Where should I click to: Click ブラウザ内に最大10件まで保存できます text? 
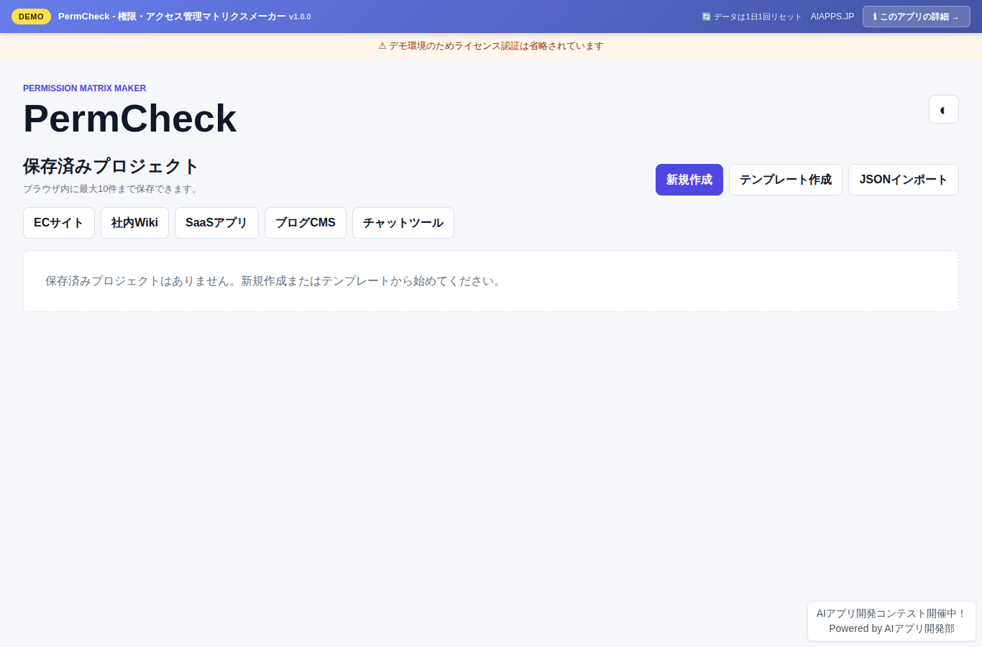(x=112, y=189)
